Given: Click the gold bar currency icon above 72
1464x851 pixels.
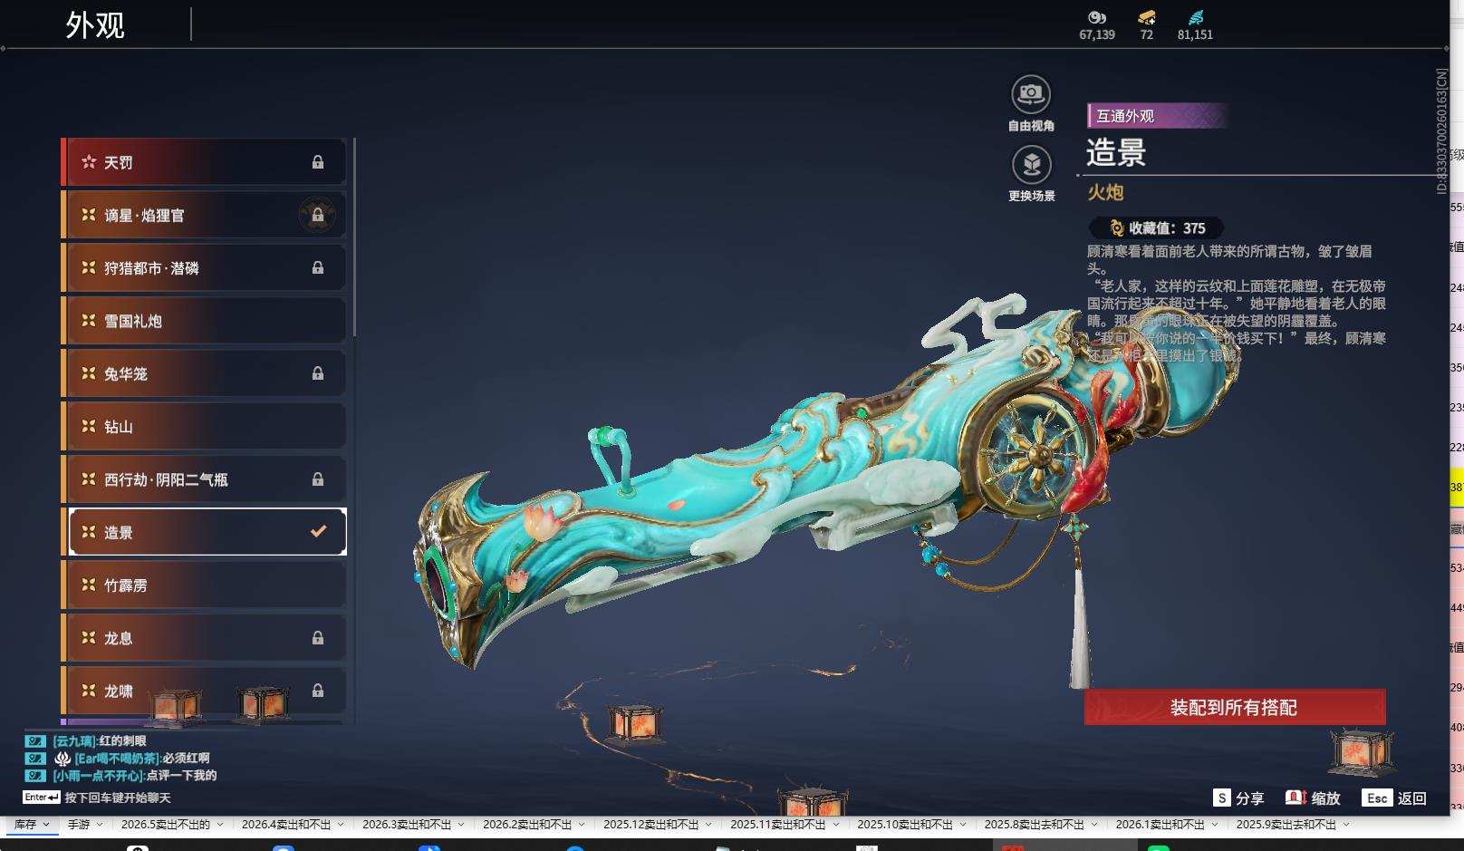Looking at the screenshot, I should [1147, 17].
